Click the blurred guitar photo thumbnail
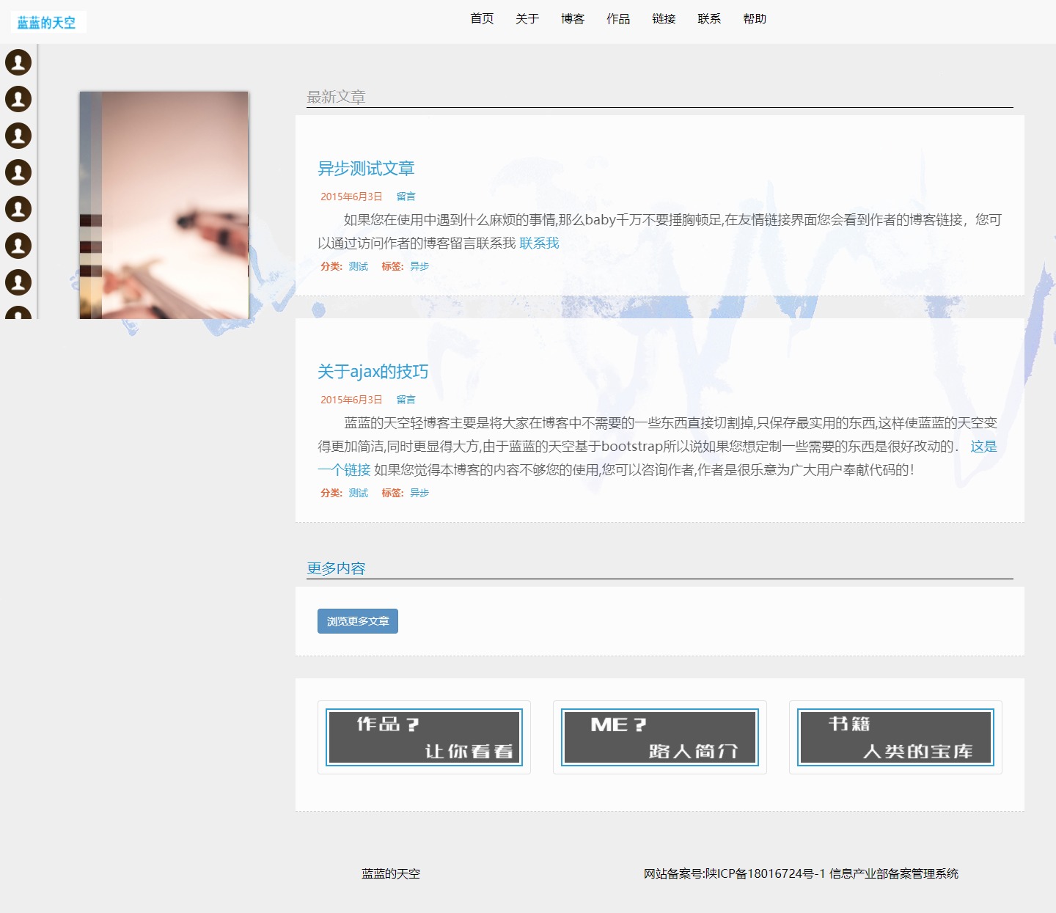Screen dimensions: 1056x913 (164, 205)
